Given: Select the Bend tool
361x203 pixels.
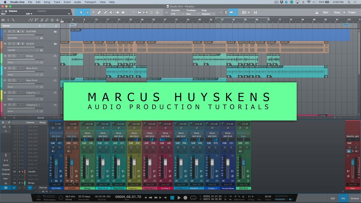Looking at the screenshot, I should pos(117,12).
